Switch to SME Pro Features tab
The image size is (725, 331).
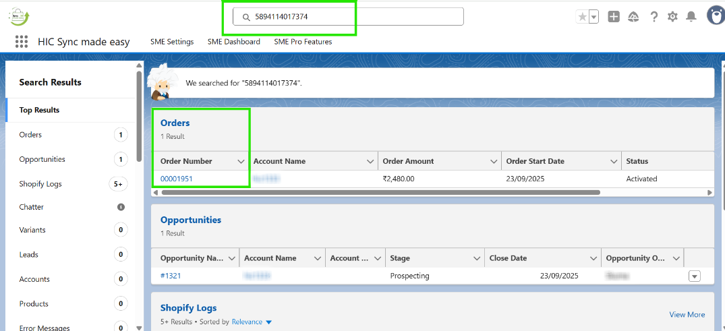point(303,42)
